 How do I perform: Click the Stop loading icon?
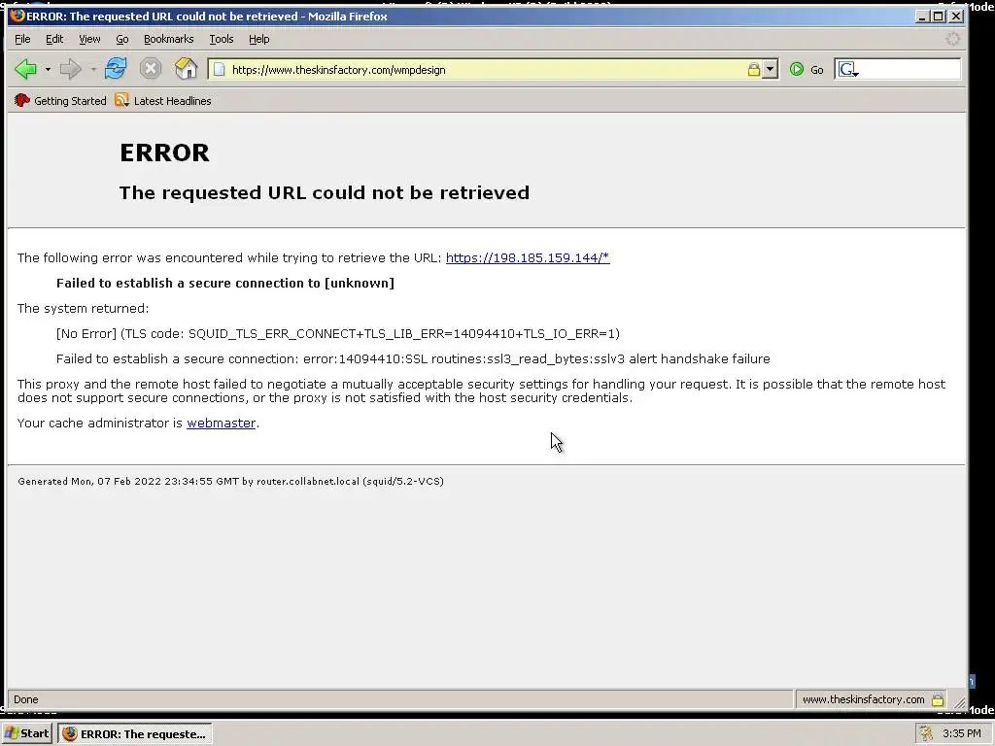151,69
